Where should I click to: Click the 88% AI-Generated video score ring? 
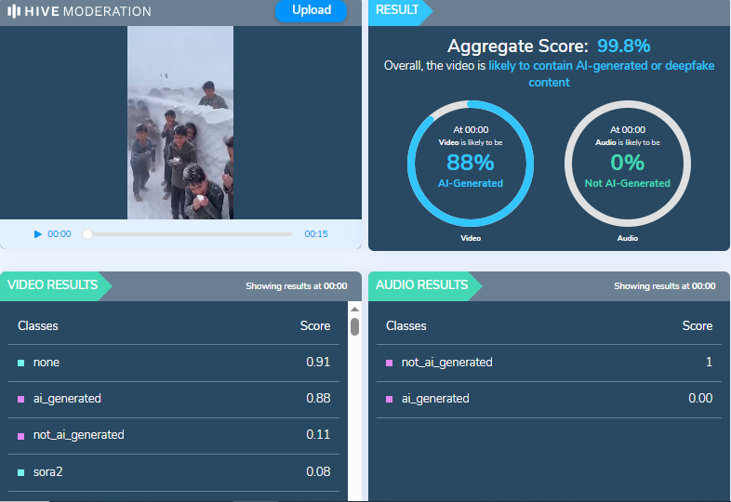(x=470, y=163)
